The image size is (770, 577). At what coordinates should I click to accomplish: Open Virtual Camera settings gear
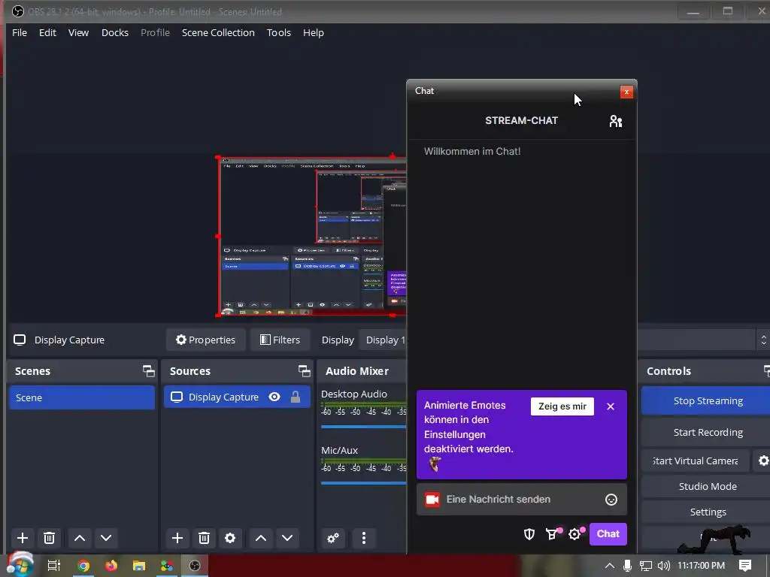point(763,461)
